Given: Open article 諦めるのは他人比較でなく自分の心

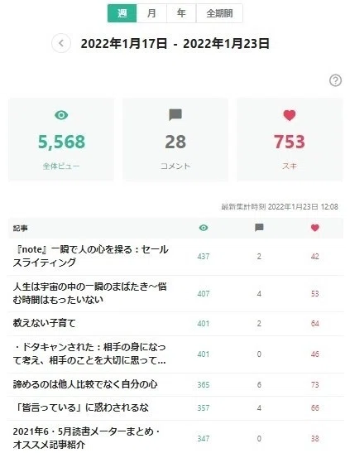Looking at the screenshot, I should pyautogui.click(x=85, y=384).
